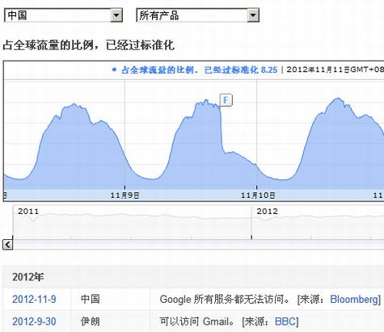Click the 11月9日 date axis label
384x332 pixels.
coord(124,195)
